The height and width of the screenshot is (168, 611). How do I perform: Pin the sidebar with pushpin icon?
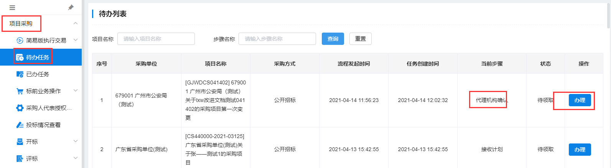point(71,7)
